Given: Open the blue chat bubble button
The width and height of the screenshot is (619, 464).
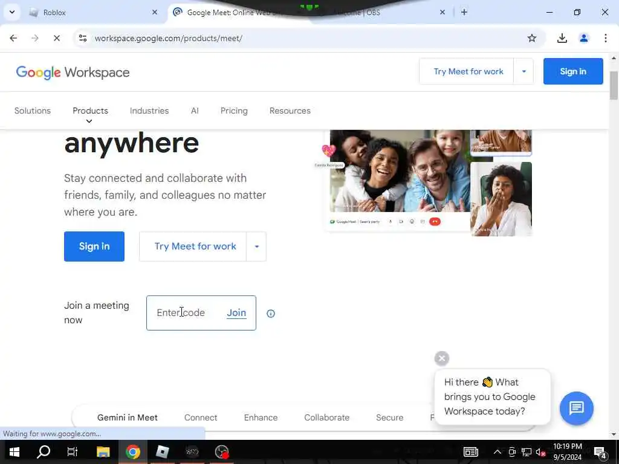Looking at the screenshot, I should 576,408.
